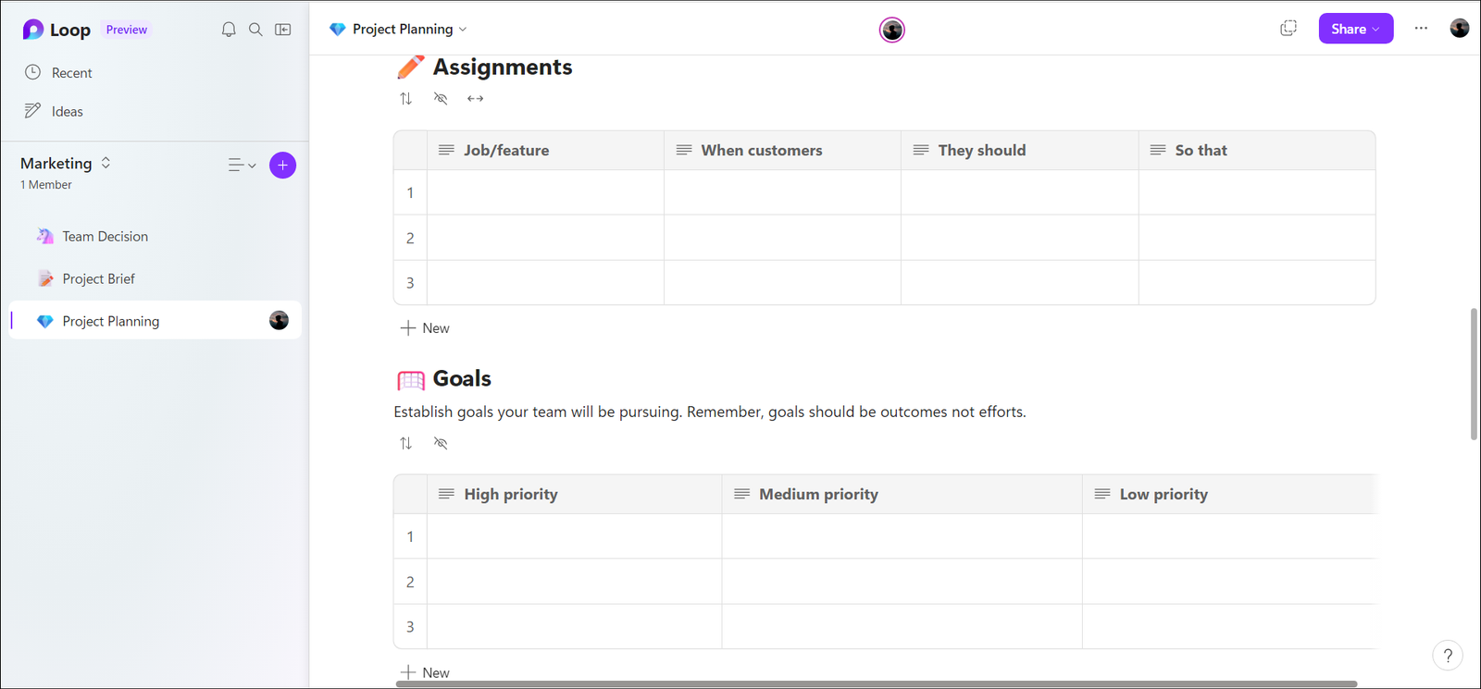Click the horizontal scrollbar at bottom

(877, 684)
